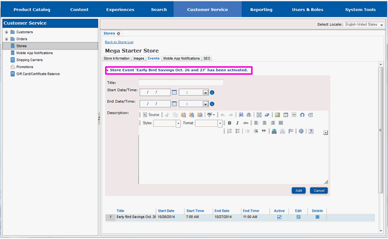Click the Insert Link globe icon
The width and height of the screenshot is (388, 239).
(274, 131)
